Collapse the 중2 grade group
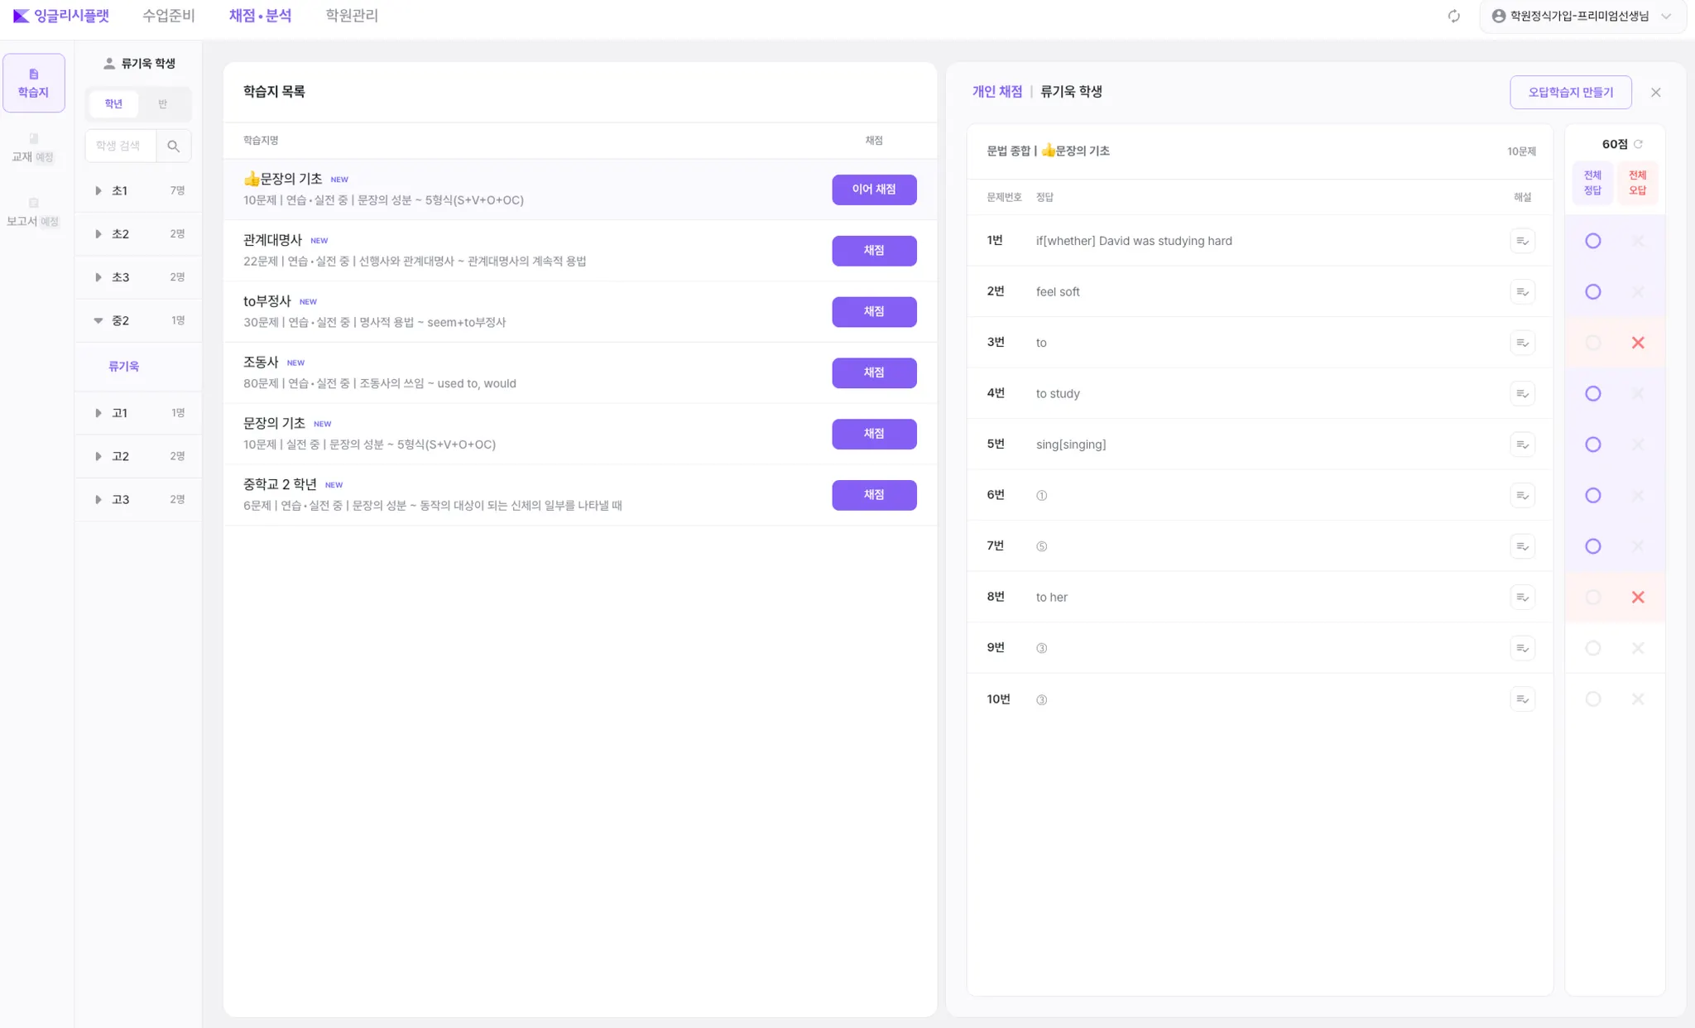The width and height of the screenshot is (1695, 1028). coord(98,320)
